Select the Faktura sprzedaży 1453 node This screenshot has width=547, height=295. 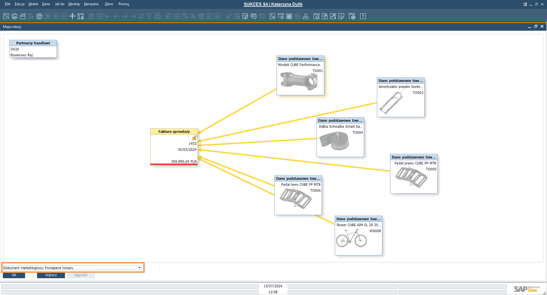pos(174,147)
